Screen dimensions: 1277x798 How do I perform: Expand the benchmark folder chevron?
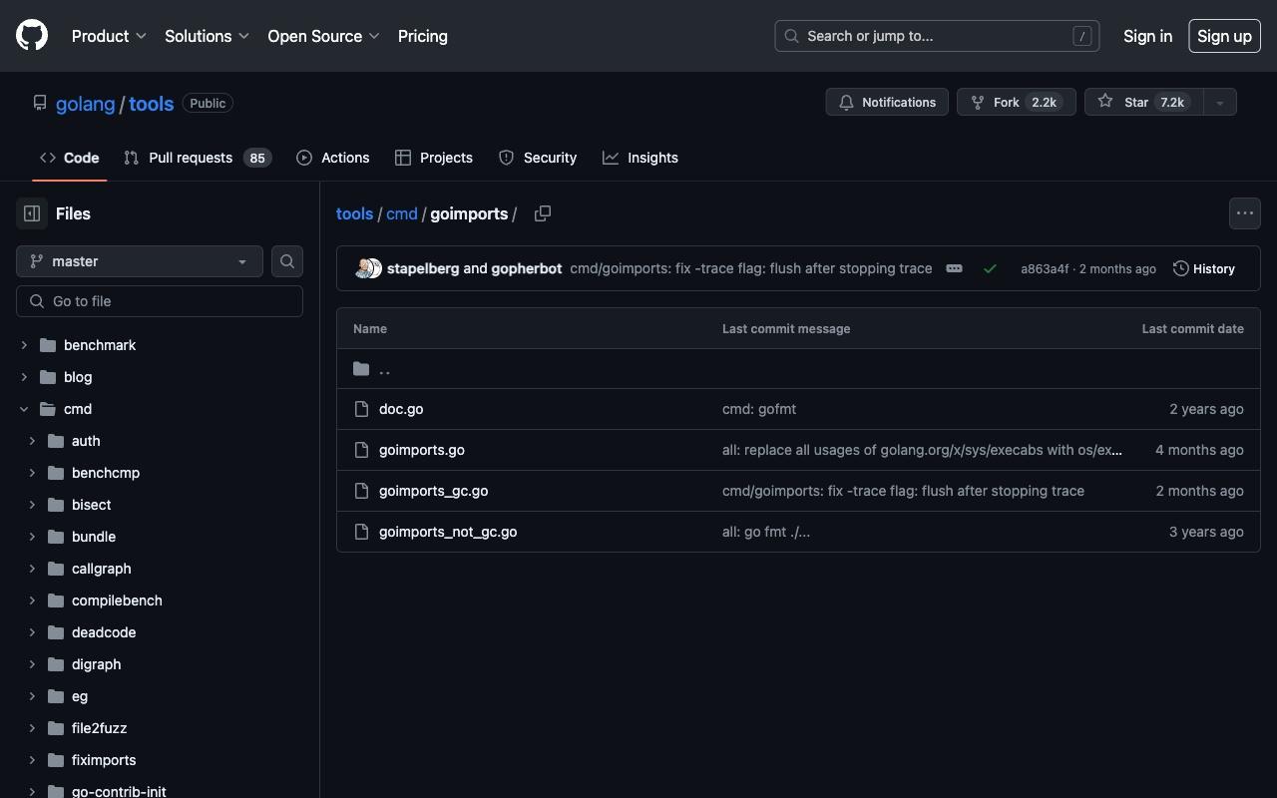pyautogui.click(x=24, y=345)
